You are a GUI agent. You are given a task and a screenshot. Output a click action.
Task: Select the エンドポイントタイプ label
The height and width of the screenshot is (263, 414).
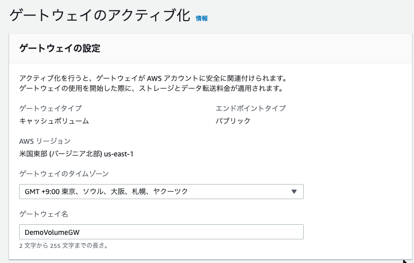point(250,108)
